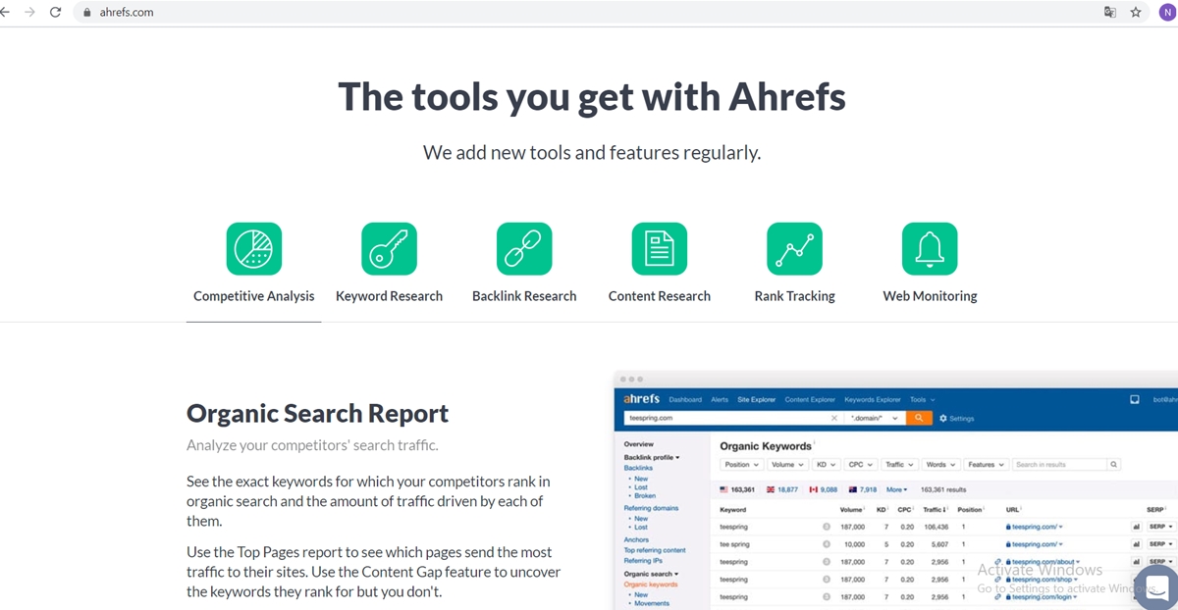Select the UK flag 18,877 count
1178x610 pixels.
coord(782,489)
